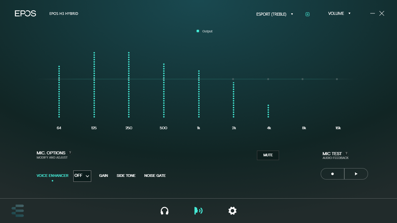Image resolution: width=397 pixels, height=223 pixels.
Task: Click the EPOS logo
Action: [x=25, y=13]
